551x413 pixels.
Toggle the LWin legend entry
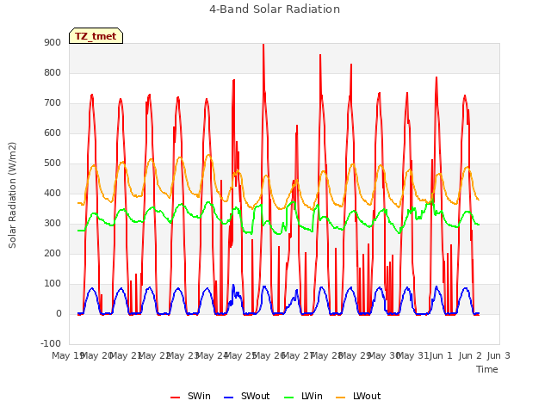point(303,396)
